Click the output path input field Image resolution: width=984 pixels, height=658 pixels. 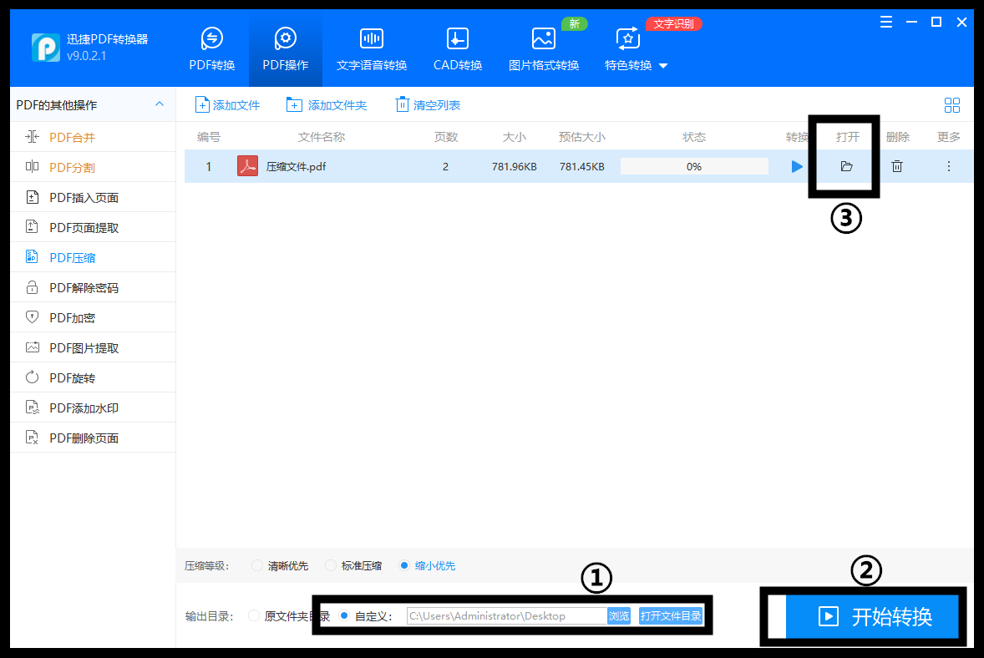coord(506,616)
